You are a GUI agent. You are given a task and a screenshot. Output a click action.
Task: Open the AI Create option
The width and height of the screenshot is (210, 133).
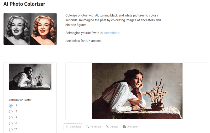click(132, 127)
